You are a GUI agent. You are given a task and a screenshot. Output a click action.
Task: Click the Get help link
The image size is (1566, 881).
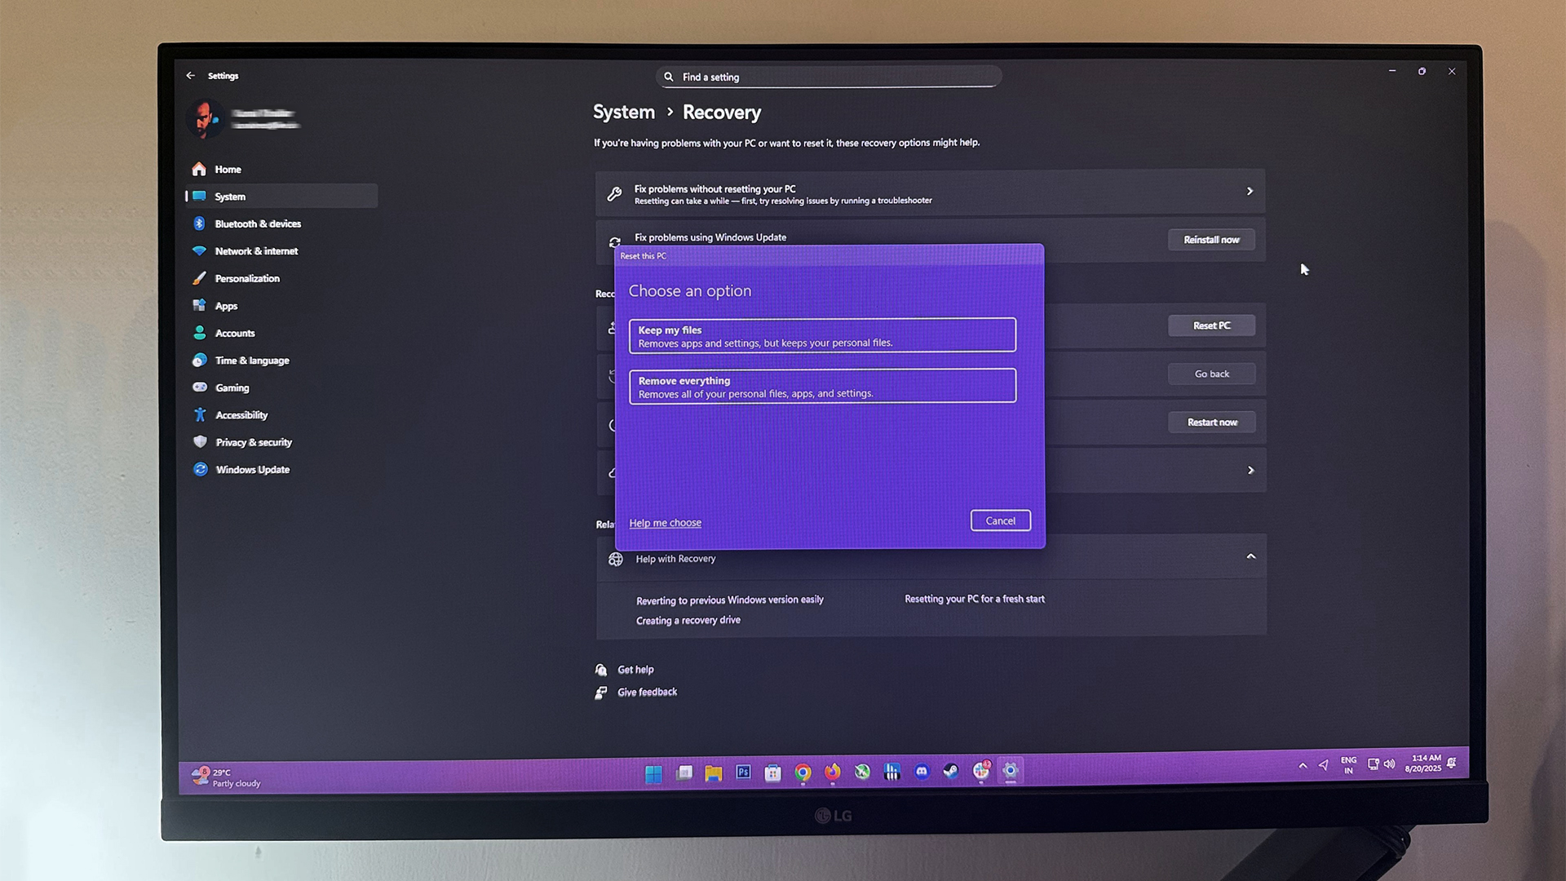(635, 670)
